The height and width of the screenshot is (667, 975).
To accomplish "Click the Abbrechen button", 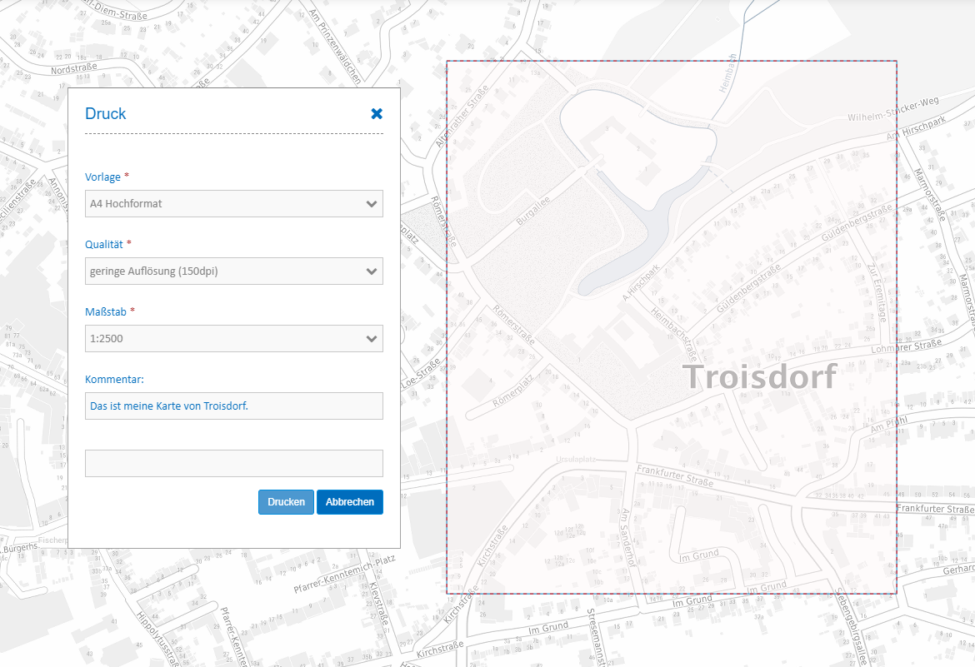I will 350,501.
